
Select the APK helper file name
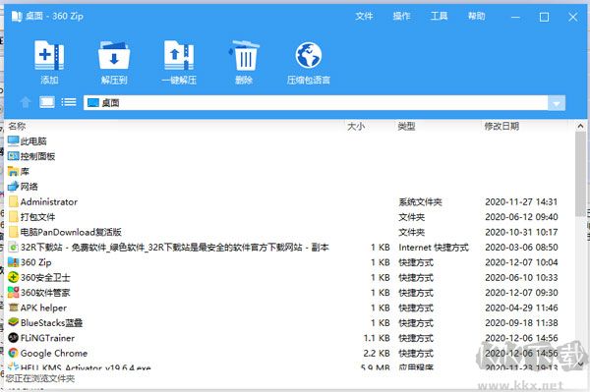coord(43,308)
